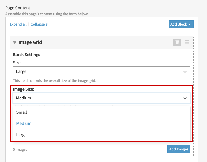The width and height of the screenshot is (207, 162).
Task: Pick Large from the Image Size option list
Action: 21,135
